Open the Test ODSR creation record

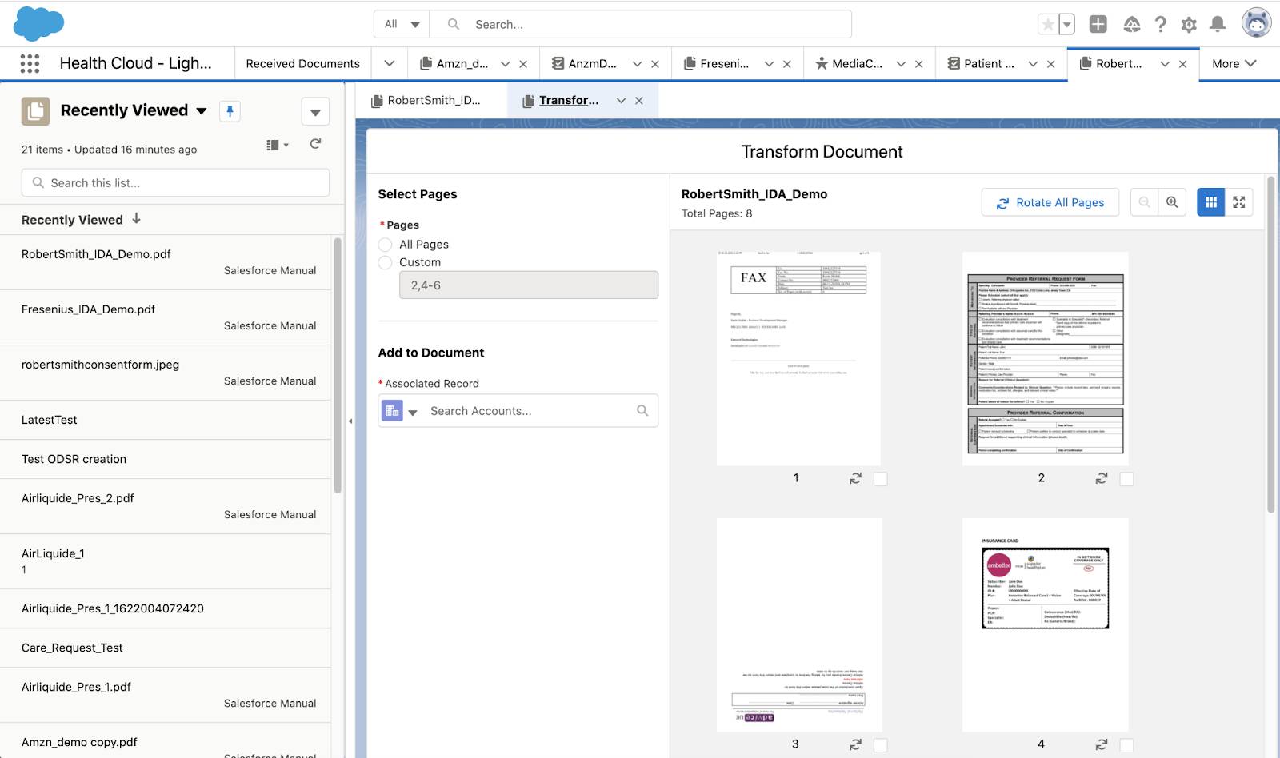[x=74, y=459]
